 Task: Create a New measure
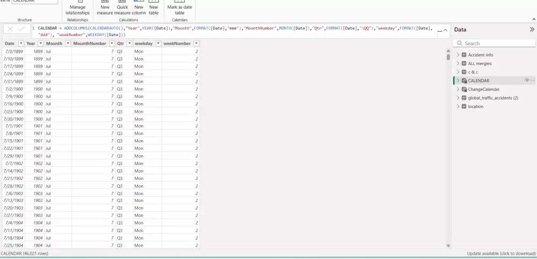pyautogui.click(x=105, y=8)
